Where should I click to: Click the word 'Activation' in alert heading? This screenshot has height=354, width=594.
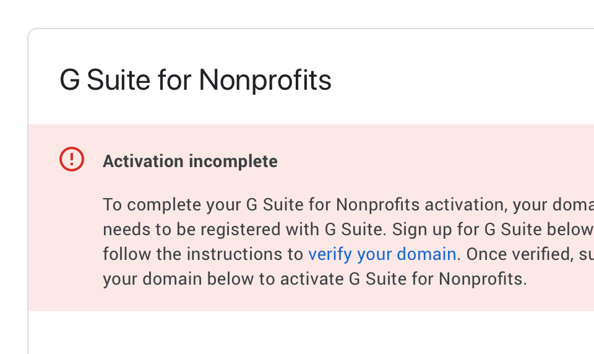143,162
